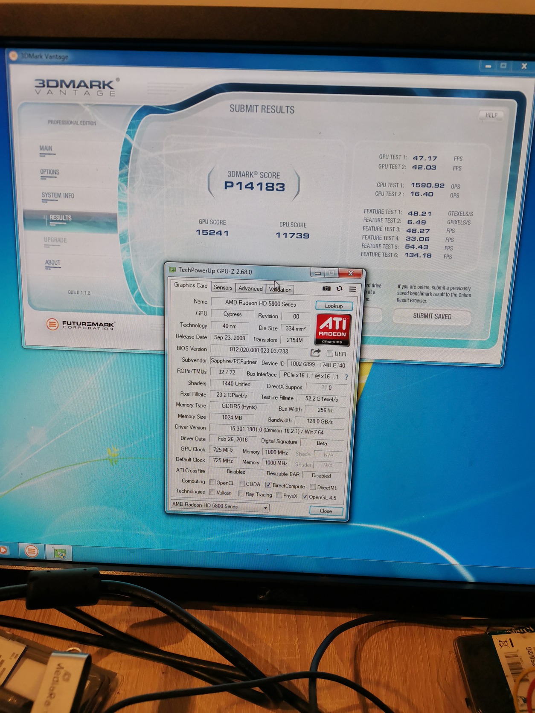
Task: Click the GPU-Z refresh icon
Action: [x=340, y=289]
